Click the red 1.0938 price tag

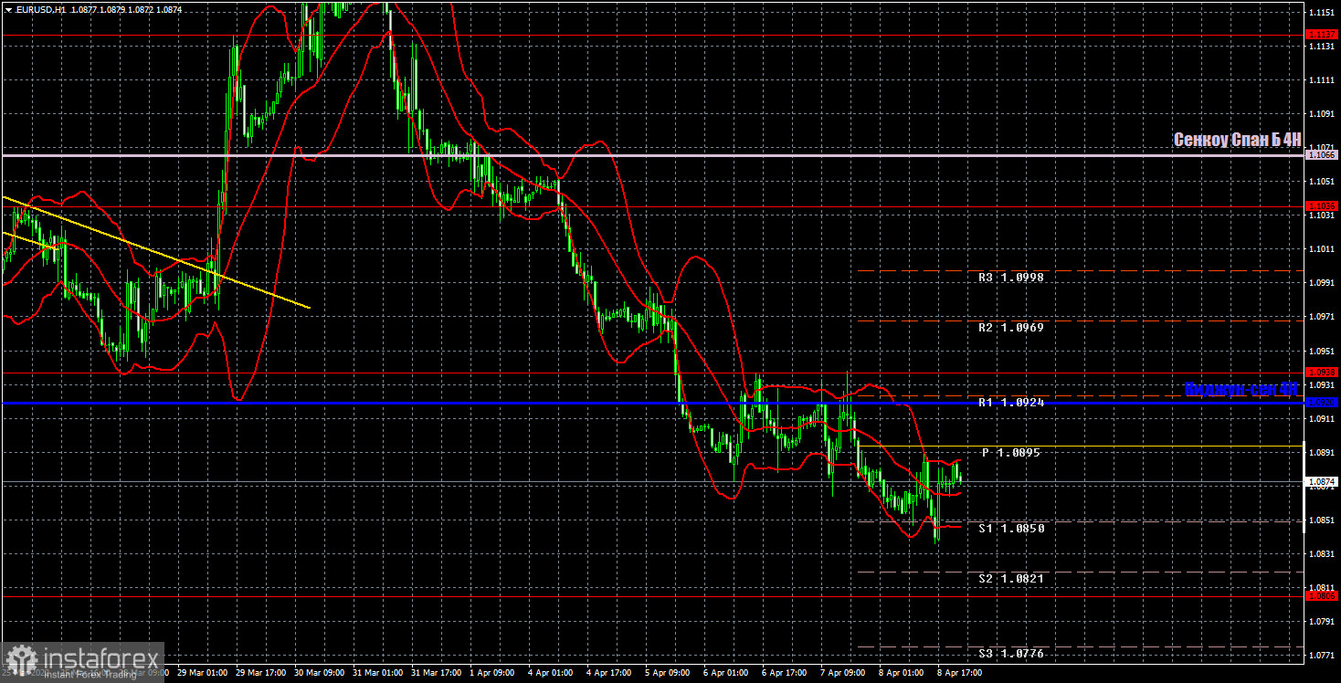coord(1322,373)
